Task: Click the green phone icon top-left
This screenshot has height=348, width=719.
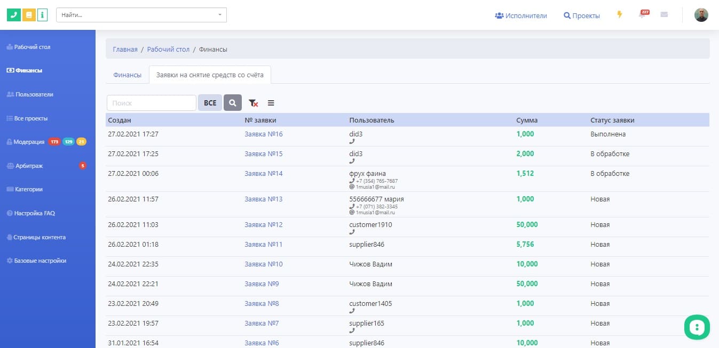Action: [x=13, y=15]
